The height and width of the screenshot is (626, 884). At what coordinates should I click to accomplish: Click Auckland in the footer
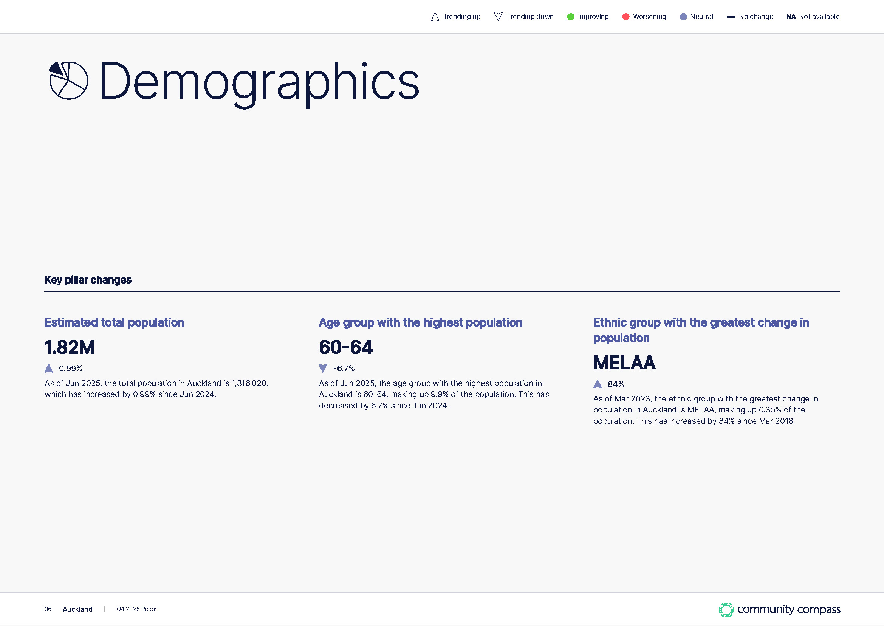tap(77, 609)
